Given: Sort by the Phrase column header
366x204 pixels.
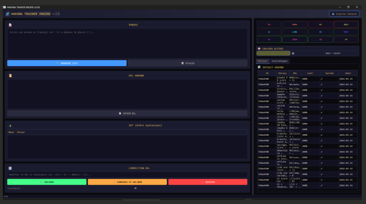Looking at the screenshot, I should (282, 73).
